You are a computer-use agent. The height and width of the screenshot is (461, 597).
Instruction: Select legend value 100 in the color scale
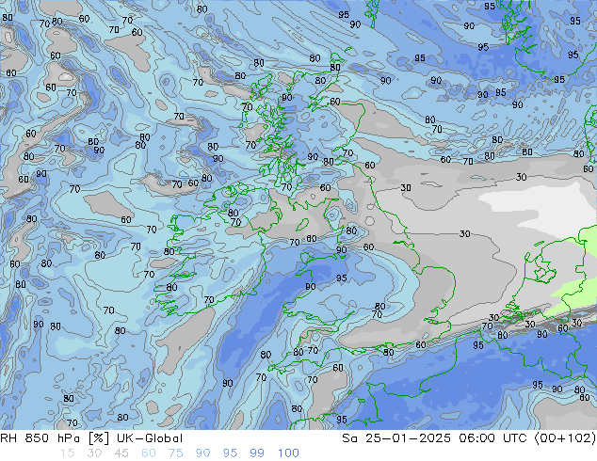click(288, 453)
